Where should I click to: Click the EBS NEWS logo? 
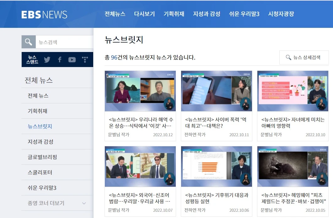click(45, 14)
